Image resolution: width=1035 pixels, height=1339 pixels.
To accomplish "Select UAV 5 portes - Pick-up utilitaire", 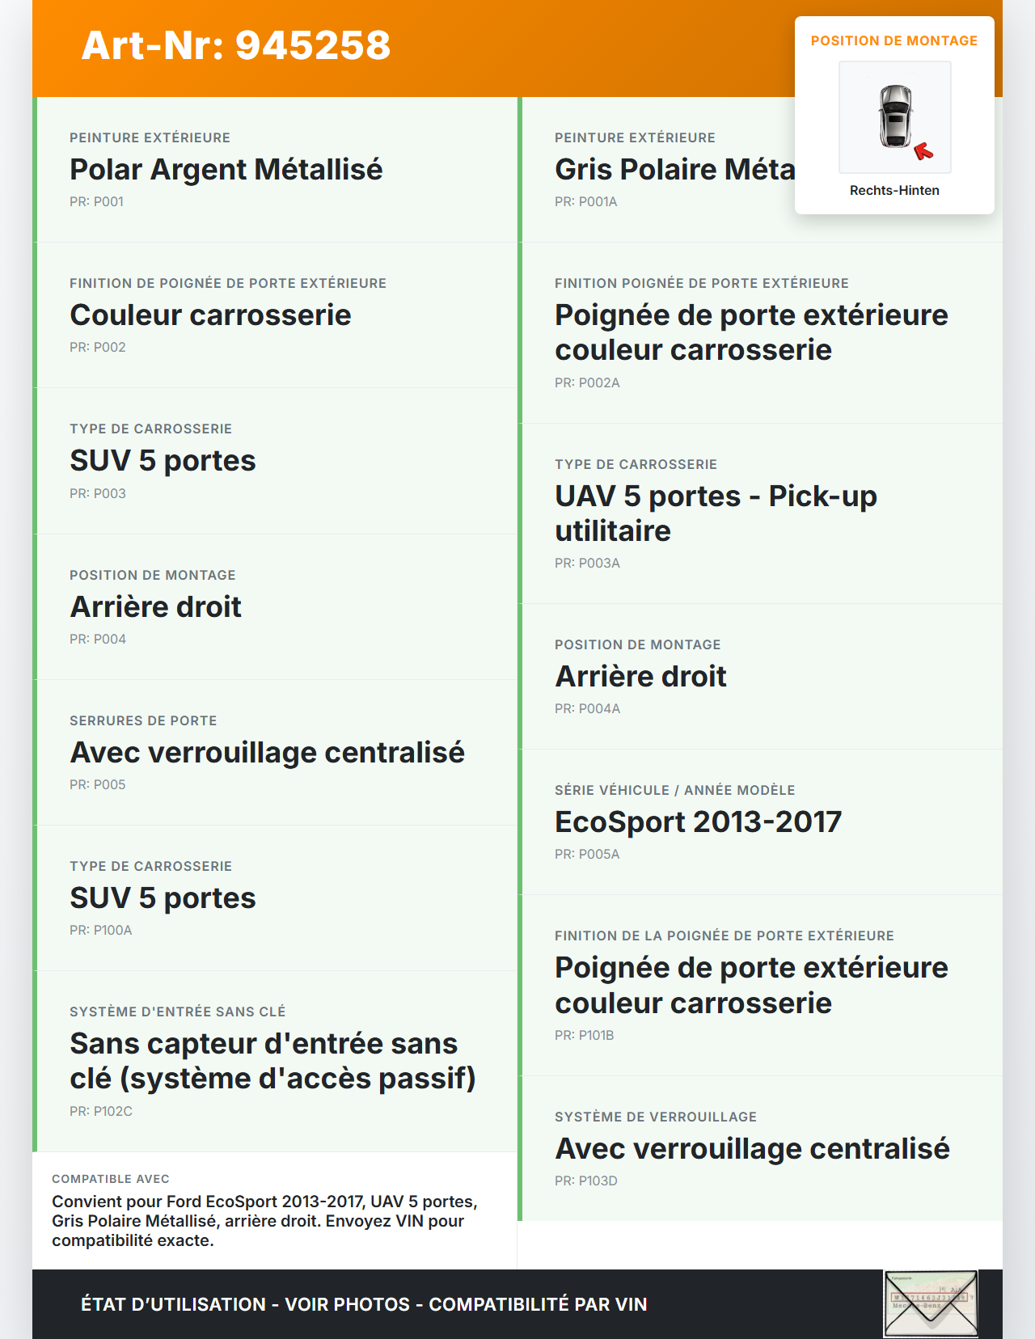I will 716,513.
